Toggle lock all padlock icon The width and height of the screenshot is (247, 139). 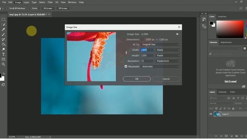click(x=233, y=108)
